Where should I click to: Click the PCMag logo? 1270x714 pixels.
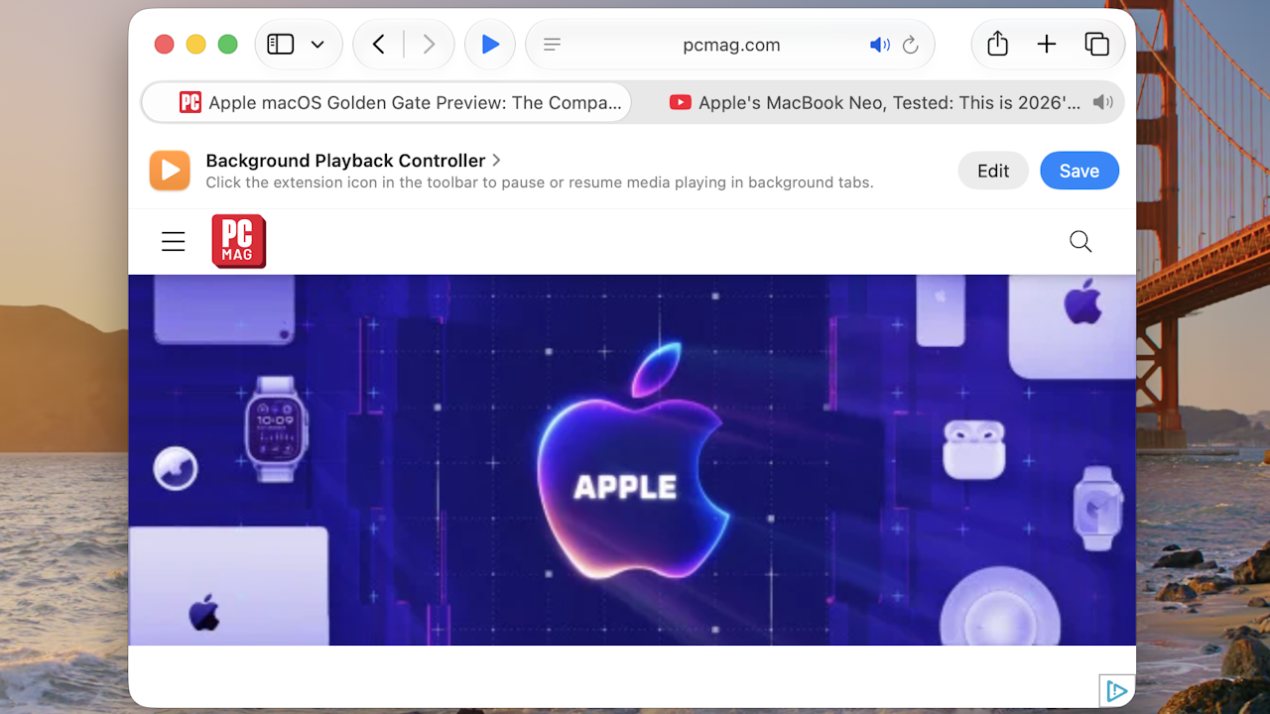coord(239,241)
